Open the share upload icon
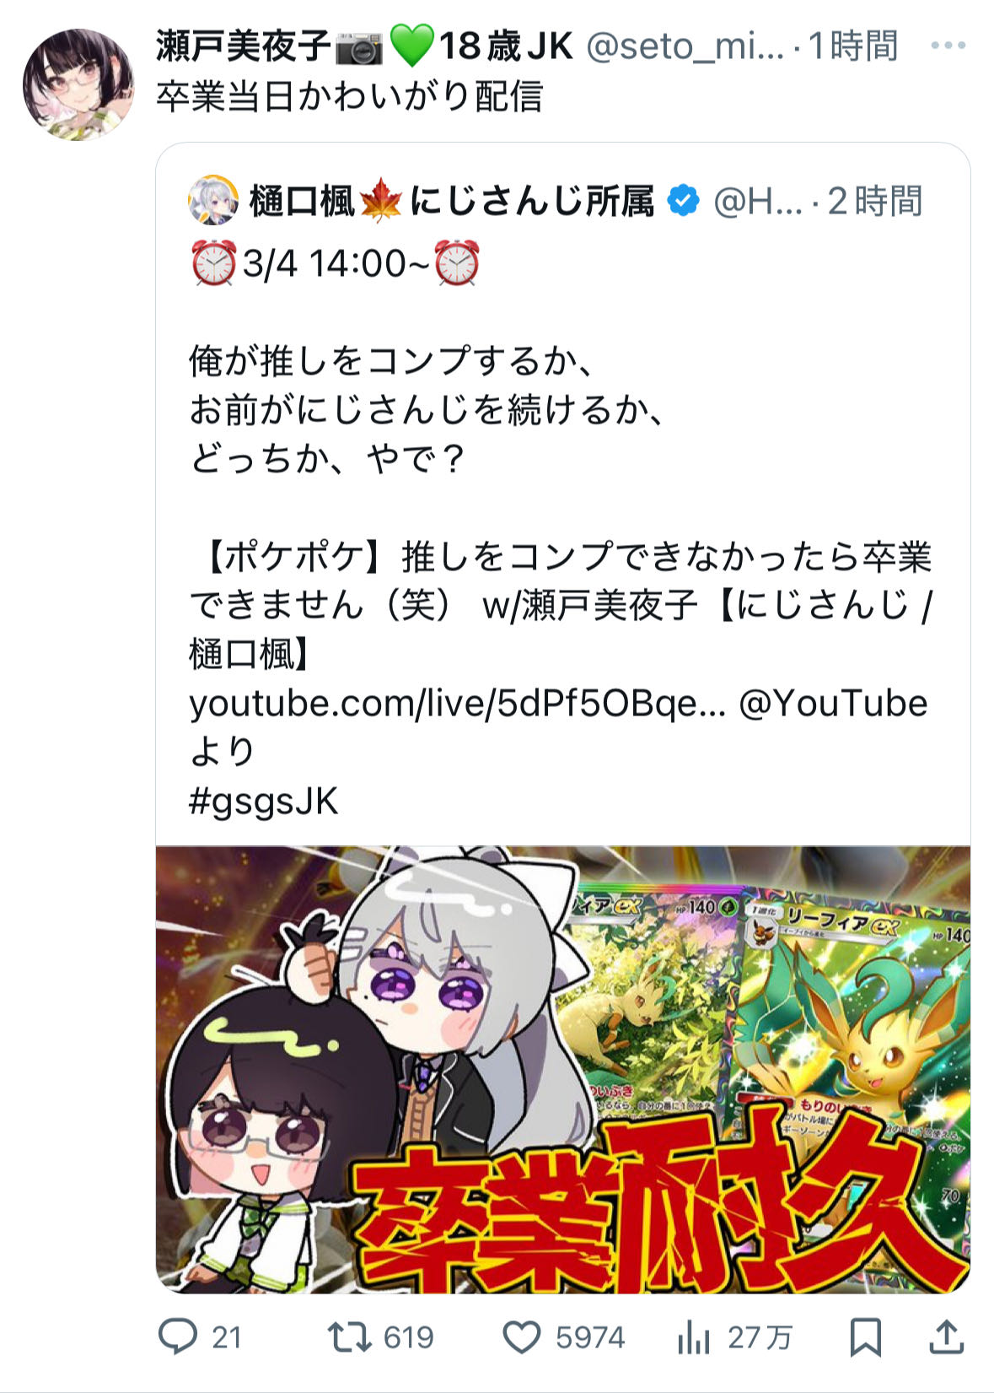The height and width of the screenshot is (1393, 994). 946,1336
